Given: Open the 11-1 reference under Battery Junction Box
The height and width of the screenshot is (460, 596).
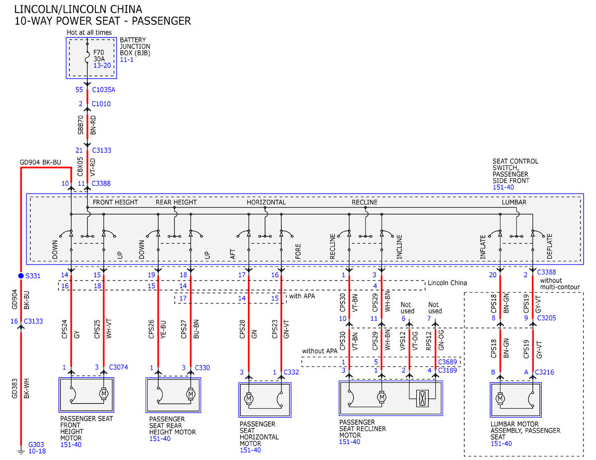Looking at the screenshot, I should point(126,60).
